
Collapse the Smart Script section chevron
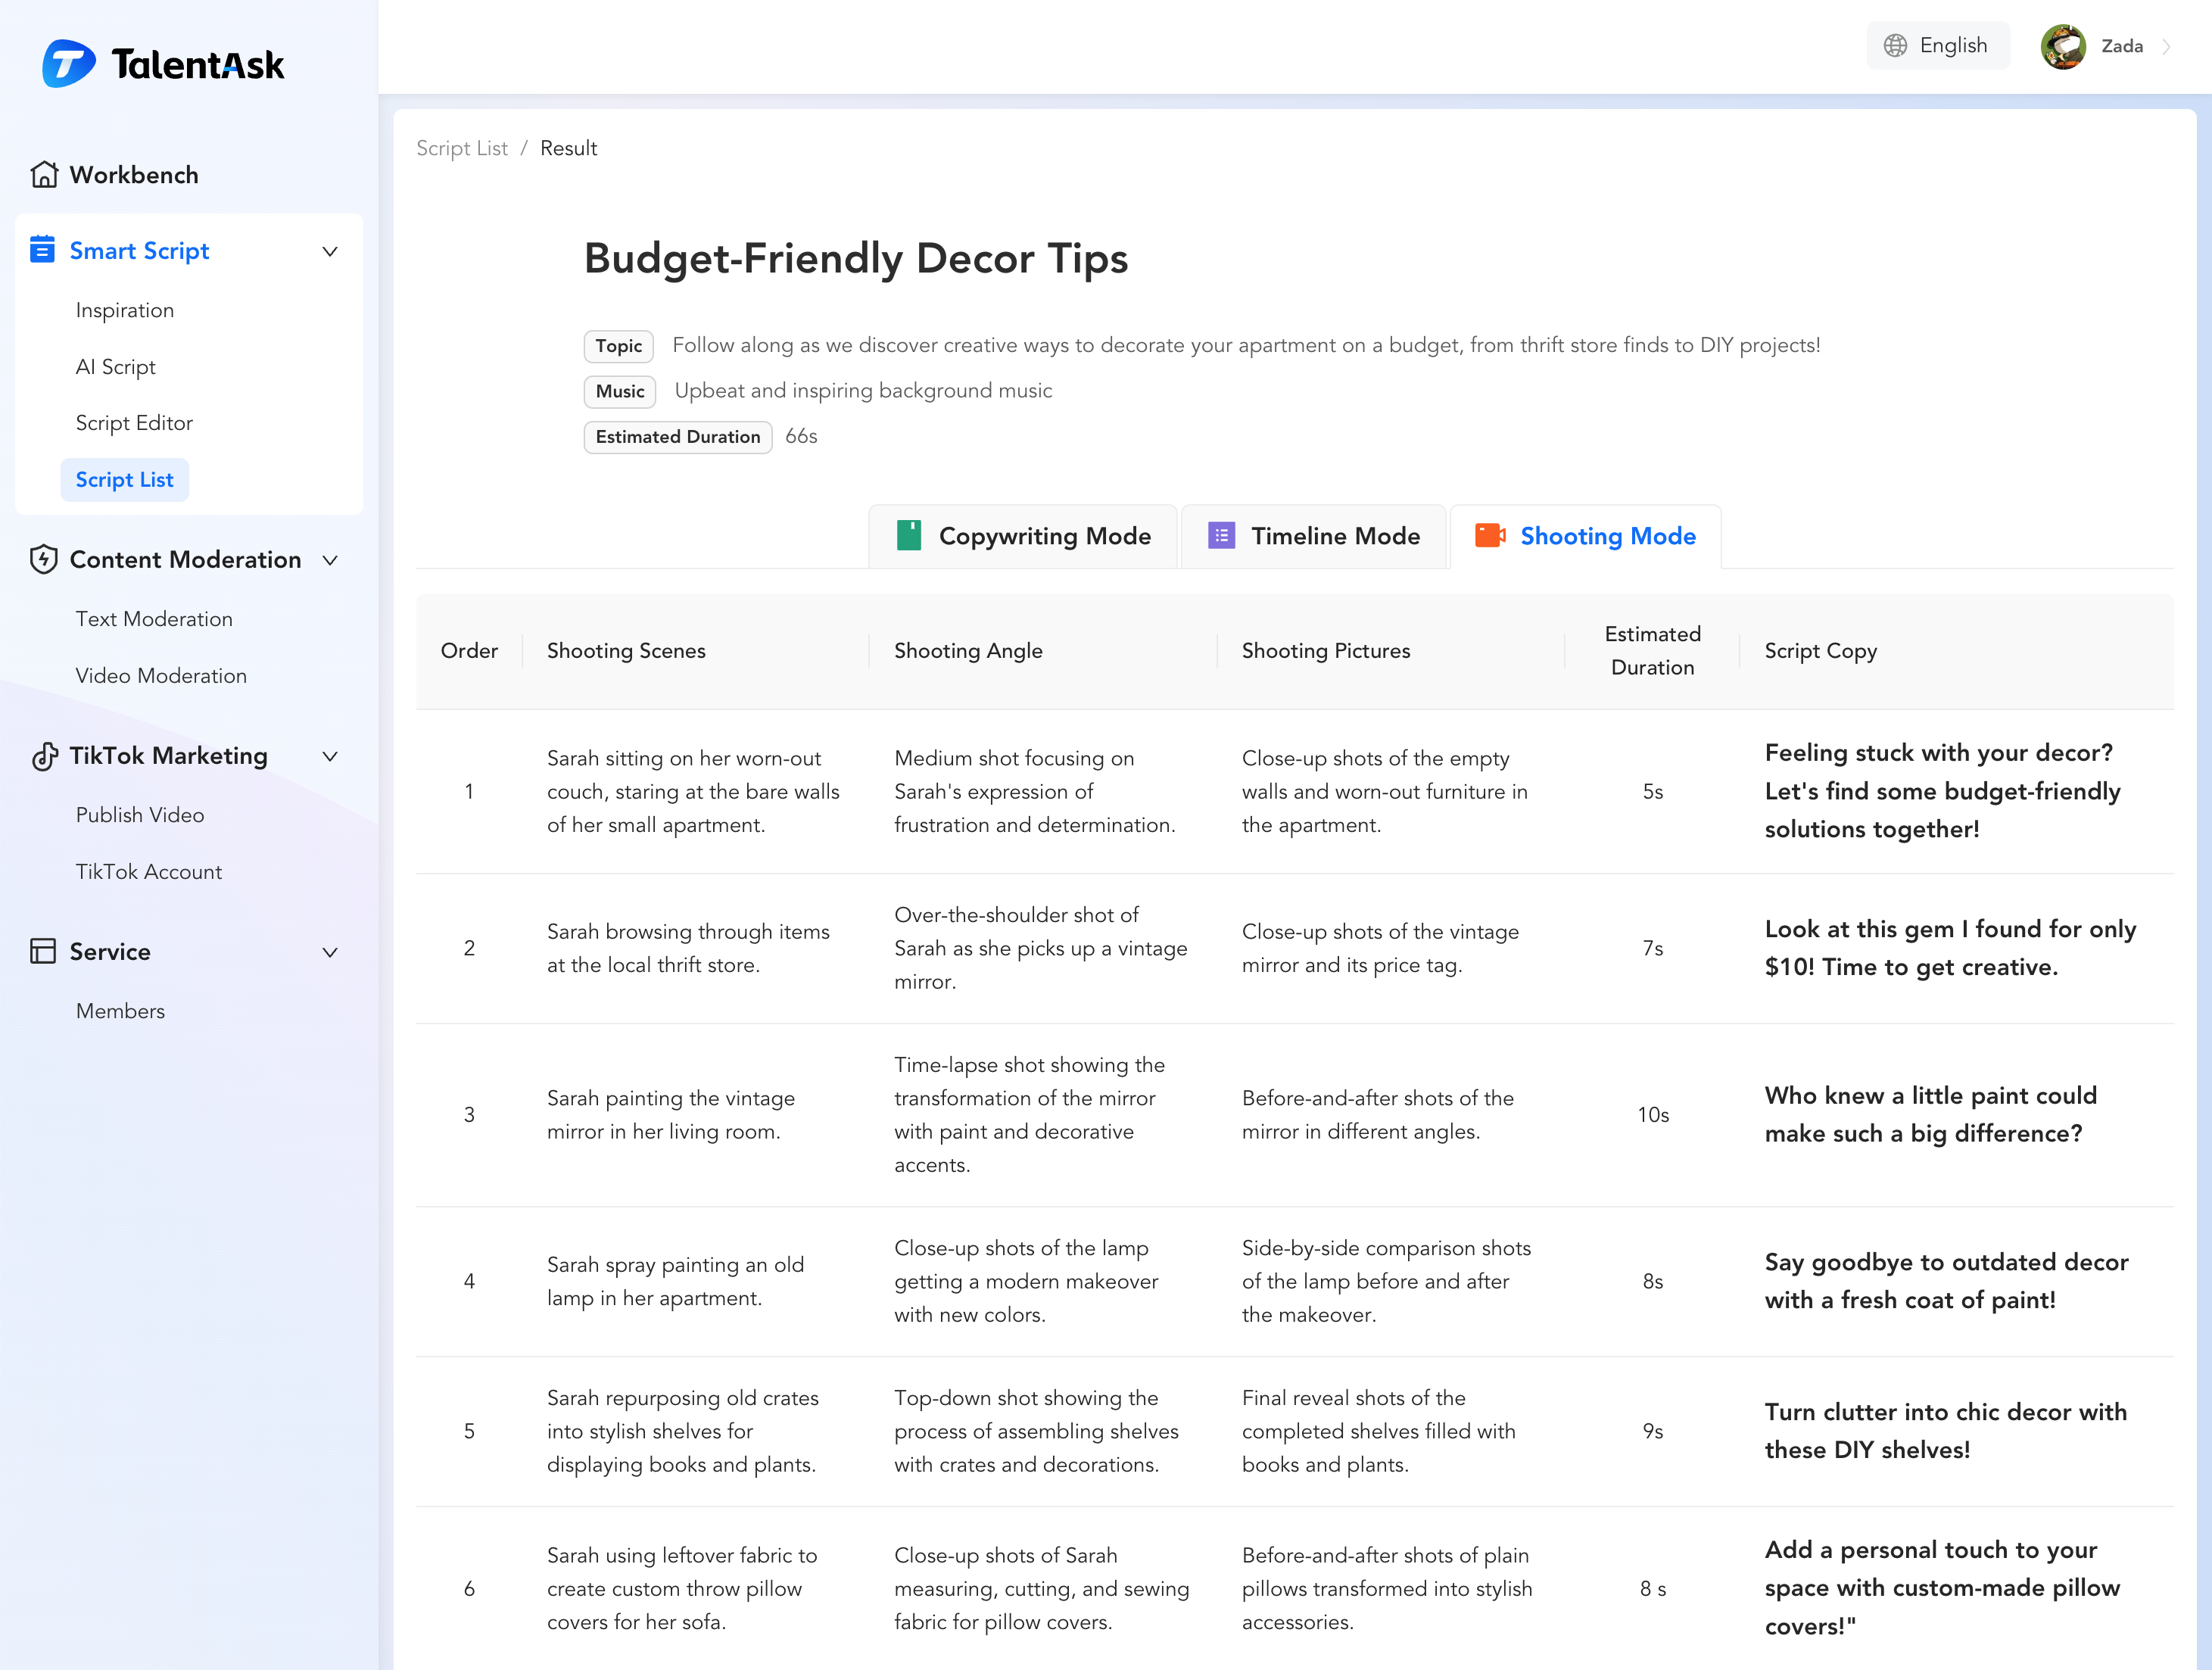(x=330, y=251)
